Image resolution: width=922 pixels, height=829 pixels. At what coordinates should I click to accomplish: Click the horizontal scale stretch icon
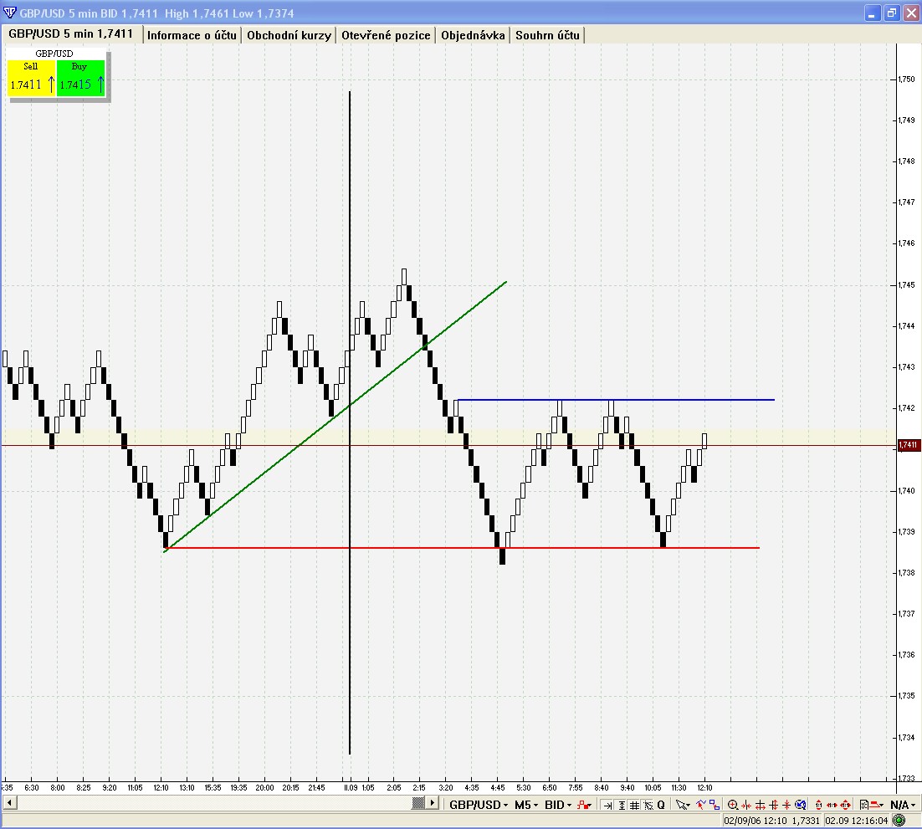pyautogui.click(x=832, y=805)
